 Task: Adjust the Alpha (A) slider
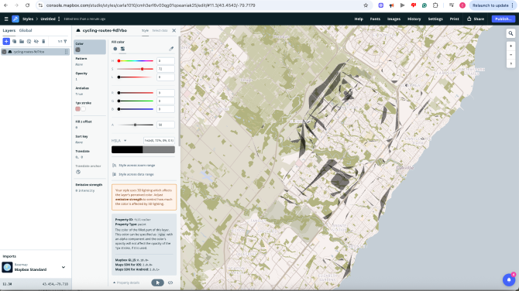point(136,125)
